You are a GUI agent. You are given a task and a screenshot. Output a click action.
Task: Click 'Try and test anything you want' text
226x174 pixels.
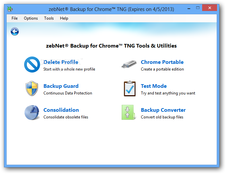168,93
